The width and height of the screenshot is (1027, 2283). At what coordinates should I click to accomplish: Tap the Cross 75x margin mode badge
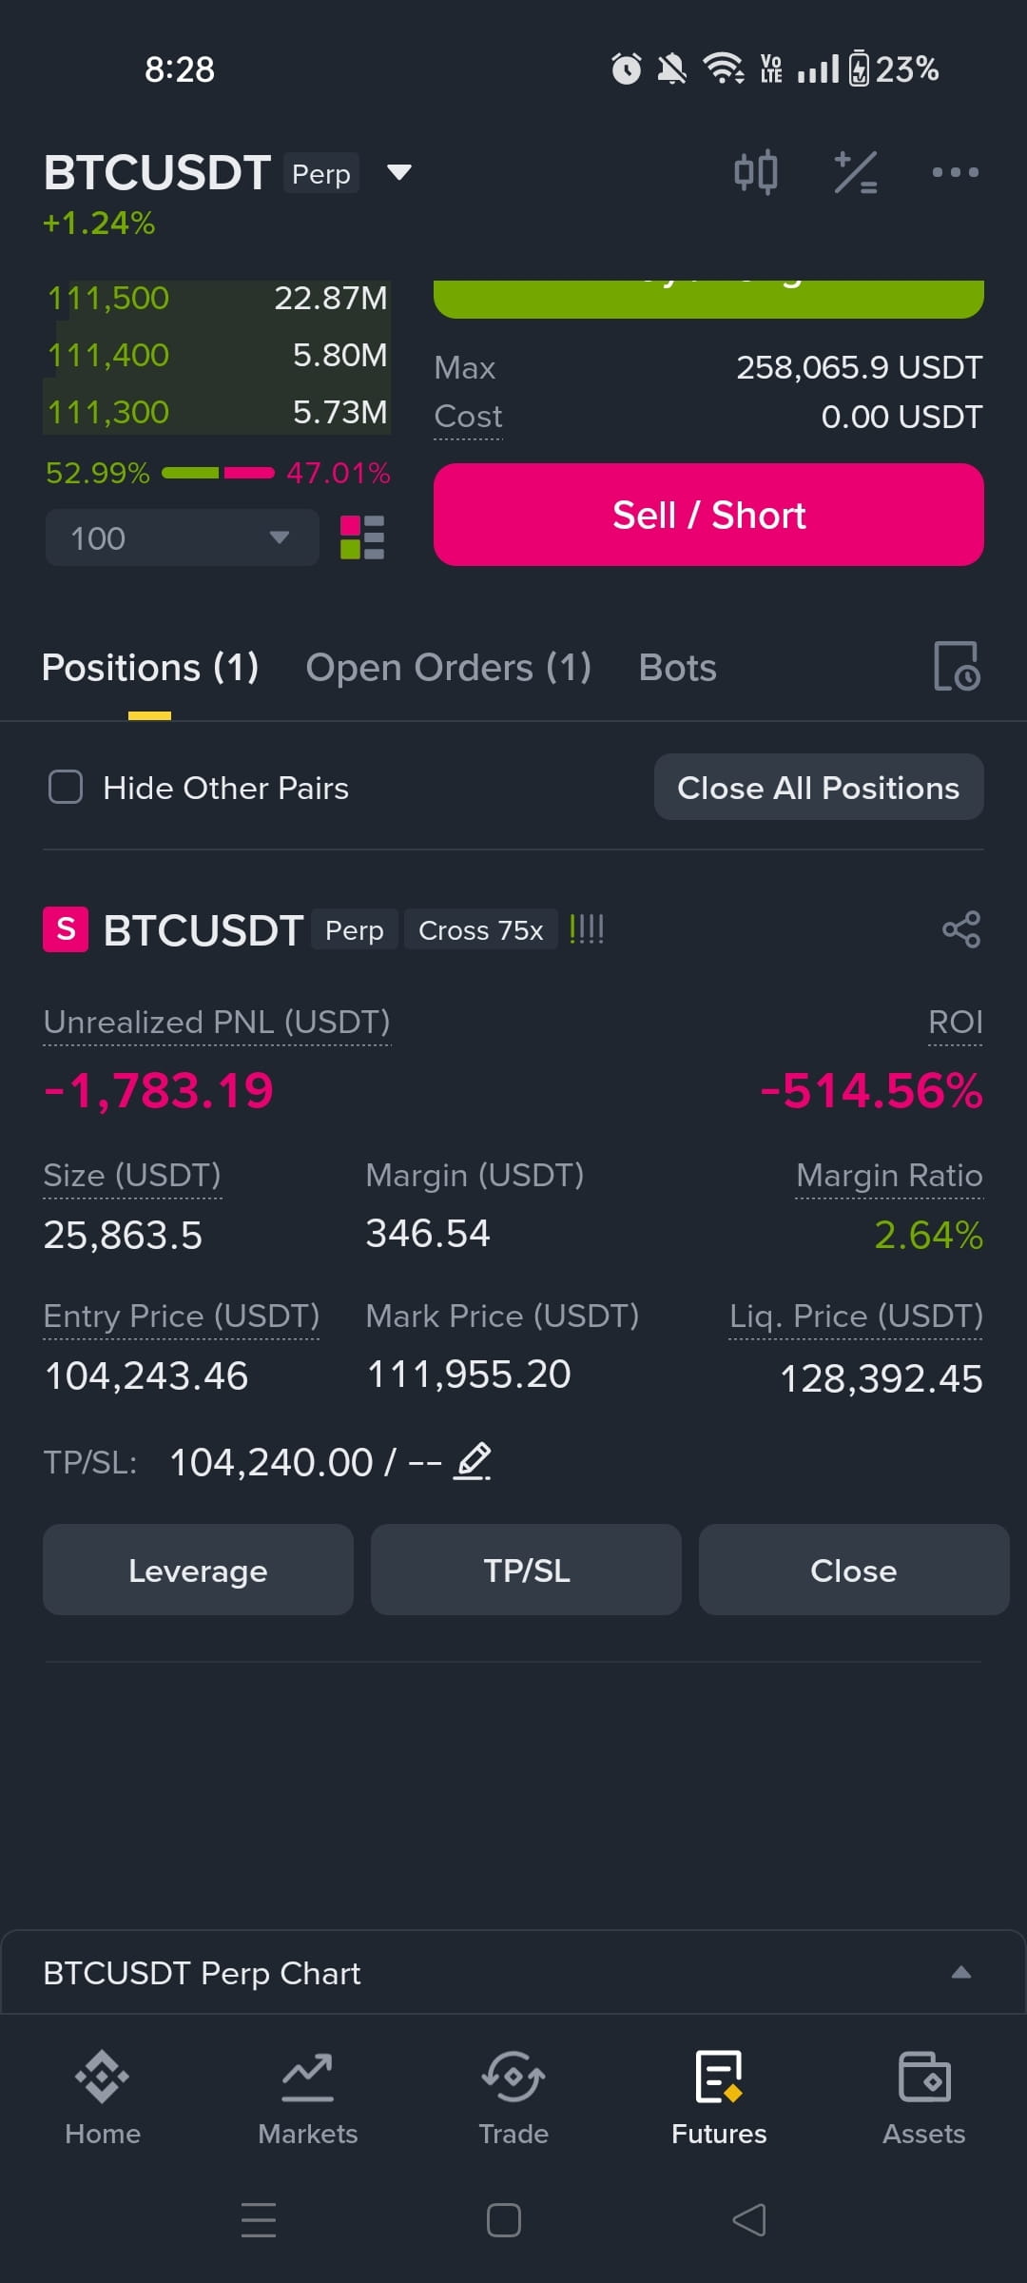[x=480, y=929]
